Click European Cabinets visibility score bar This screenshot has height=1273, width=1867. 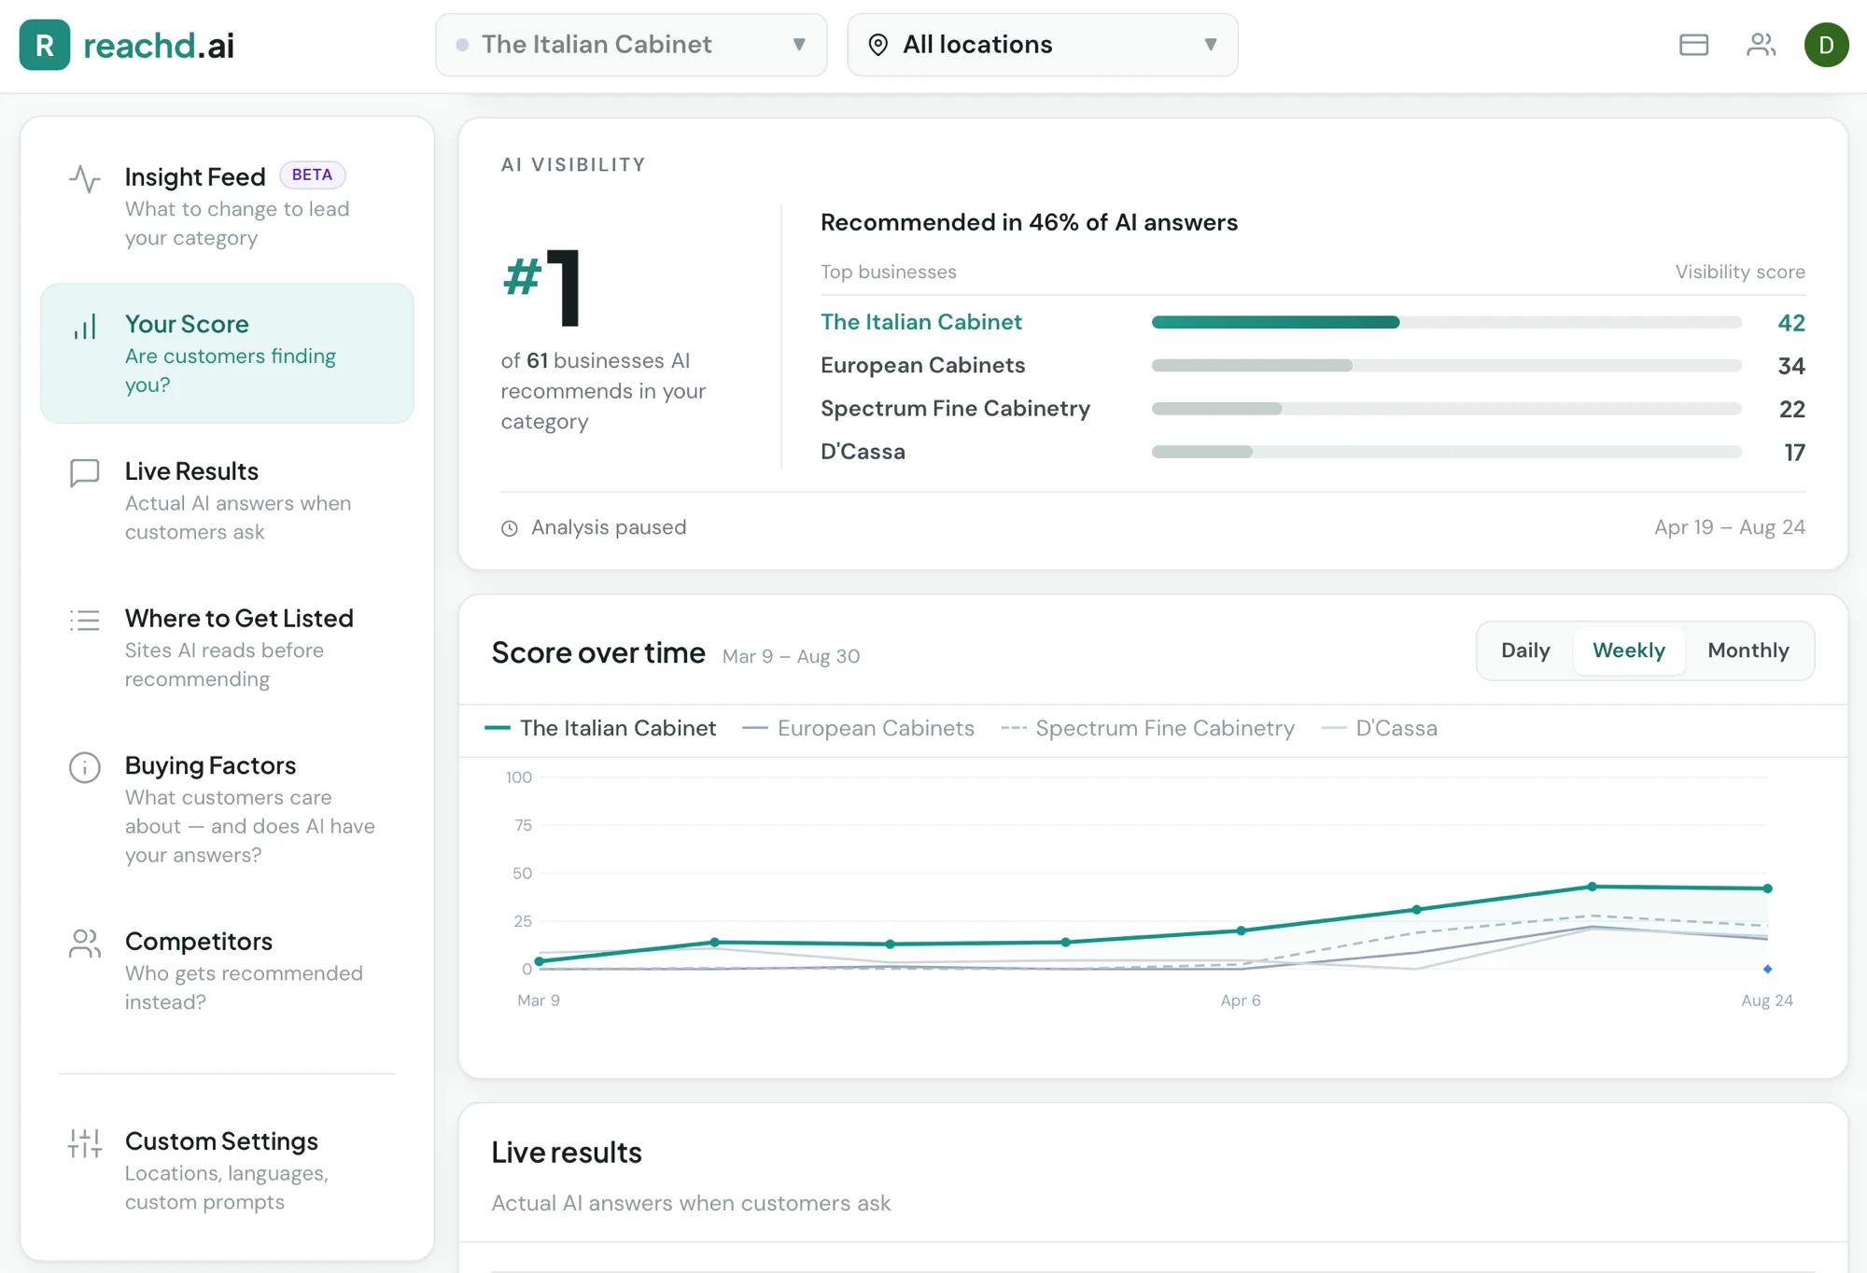coord(1446,365)
